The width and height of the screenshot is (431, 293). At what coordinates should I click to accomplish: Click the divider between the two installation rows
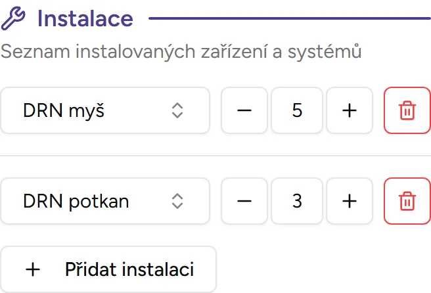click(215, 156)
